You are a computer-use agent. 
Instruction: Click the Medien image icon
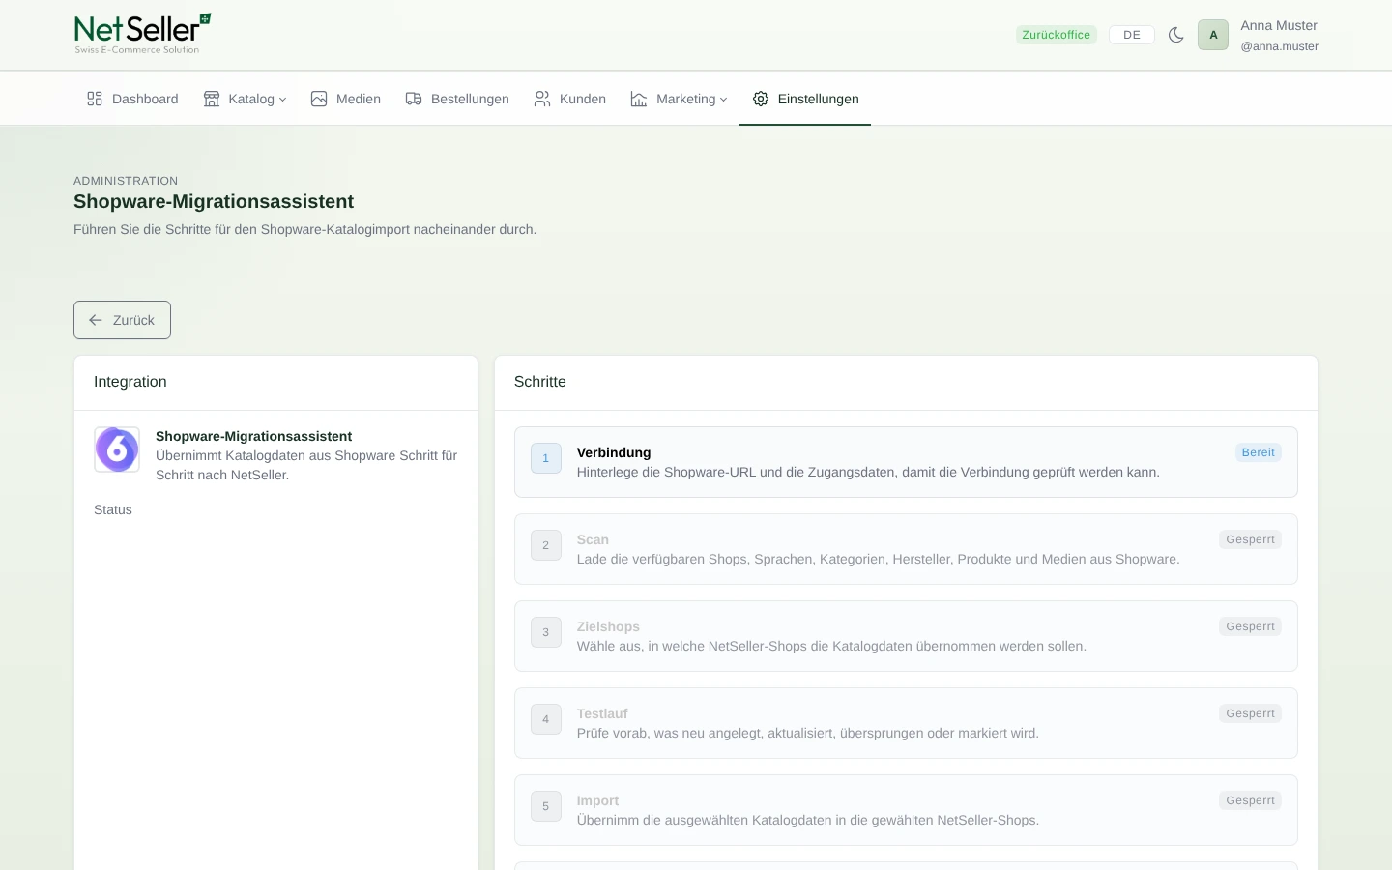tap(319, 99)
